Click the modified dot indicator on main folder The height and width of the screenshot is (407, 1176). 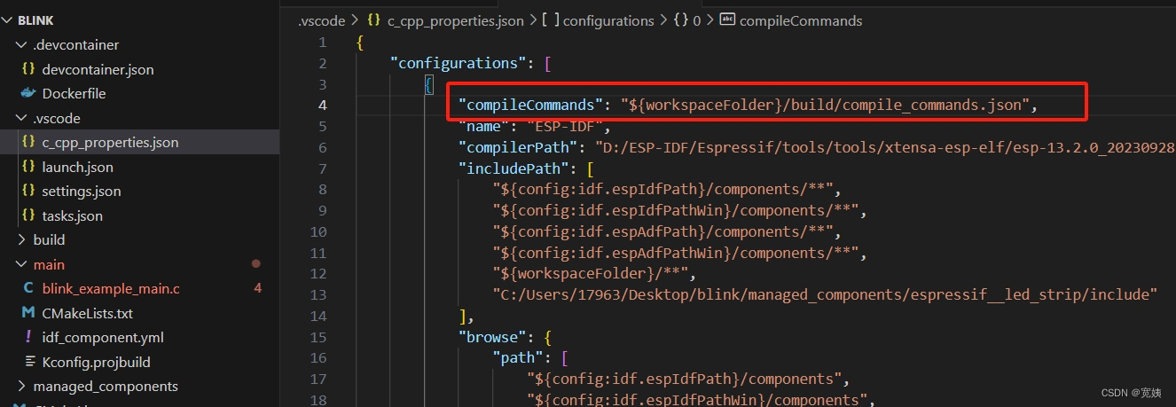click(x=256, y=264)
